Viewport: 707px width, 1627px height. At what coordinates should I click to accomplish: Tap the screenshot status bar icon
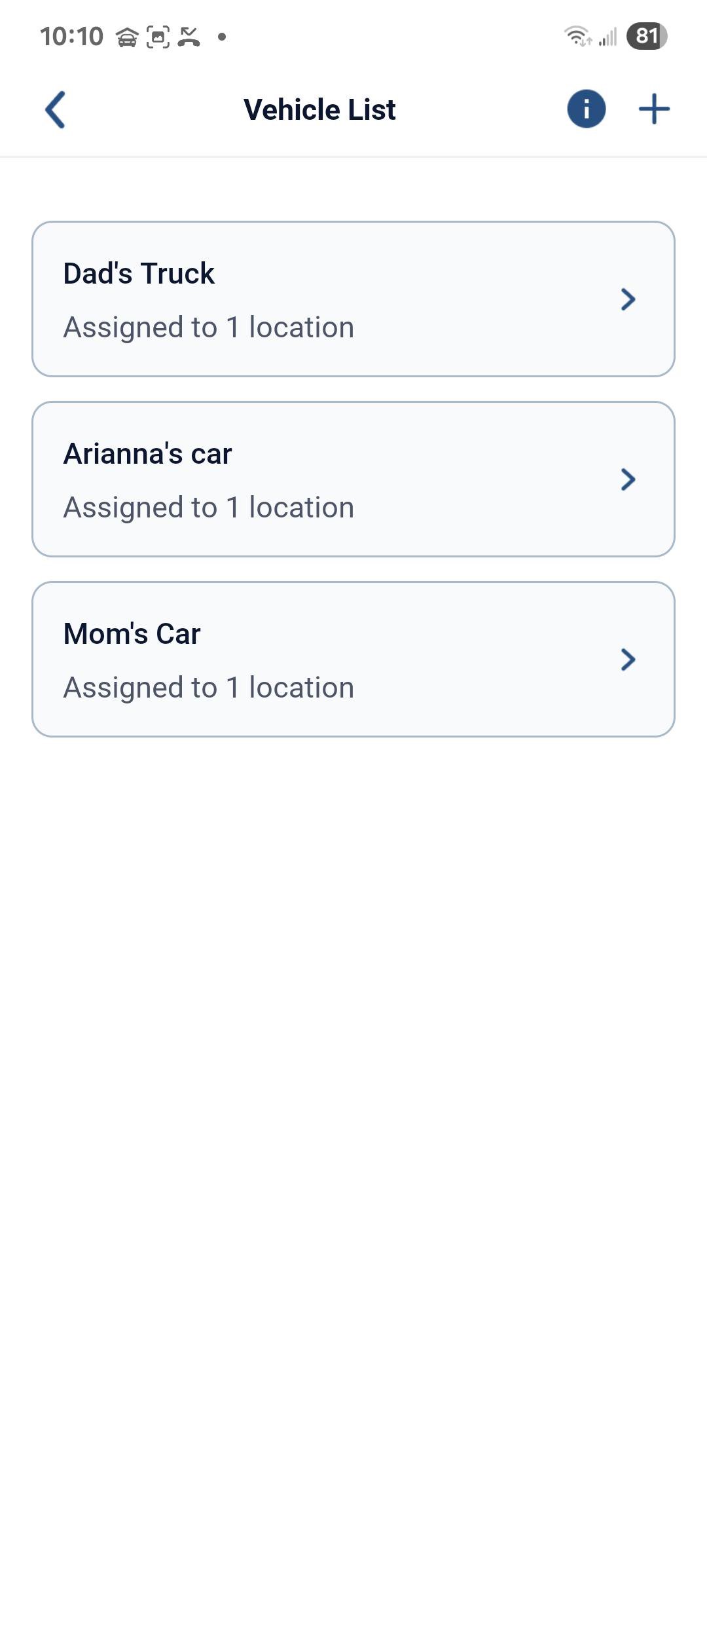pyautogui.click(x=158, y=37)
